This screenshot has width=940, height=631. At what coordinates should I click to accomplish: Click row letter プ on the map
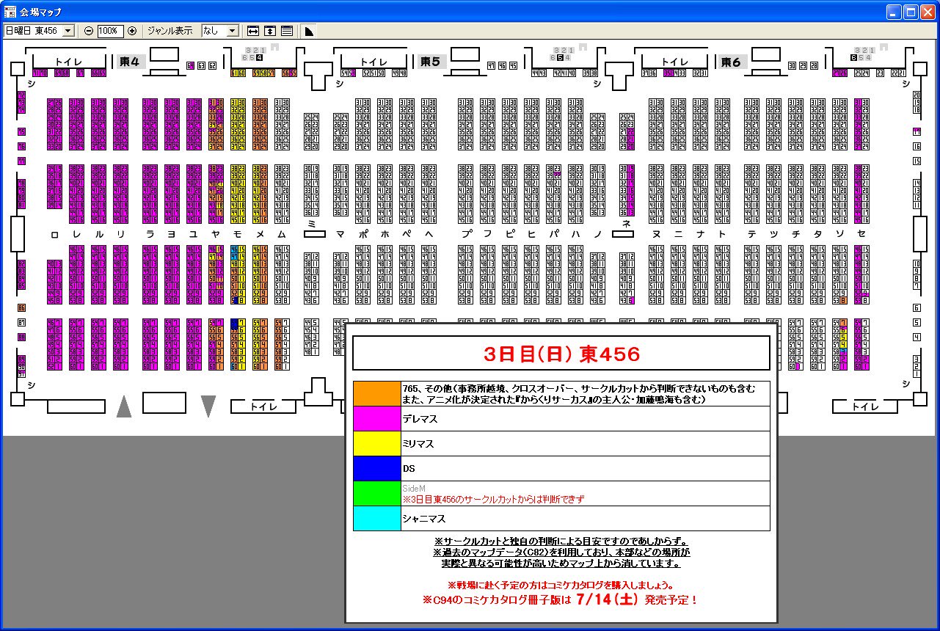pos(467,234)
